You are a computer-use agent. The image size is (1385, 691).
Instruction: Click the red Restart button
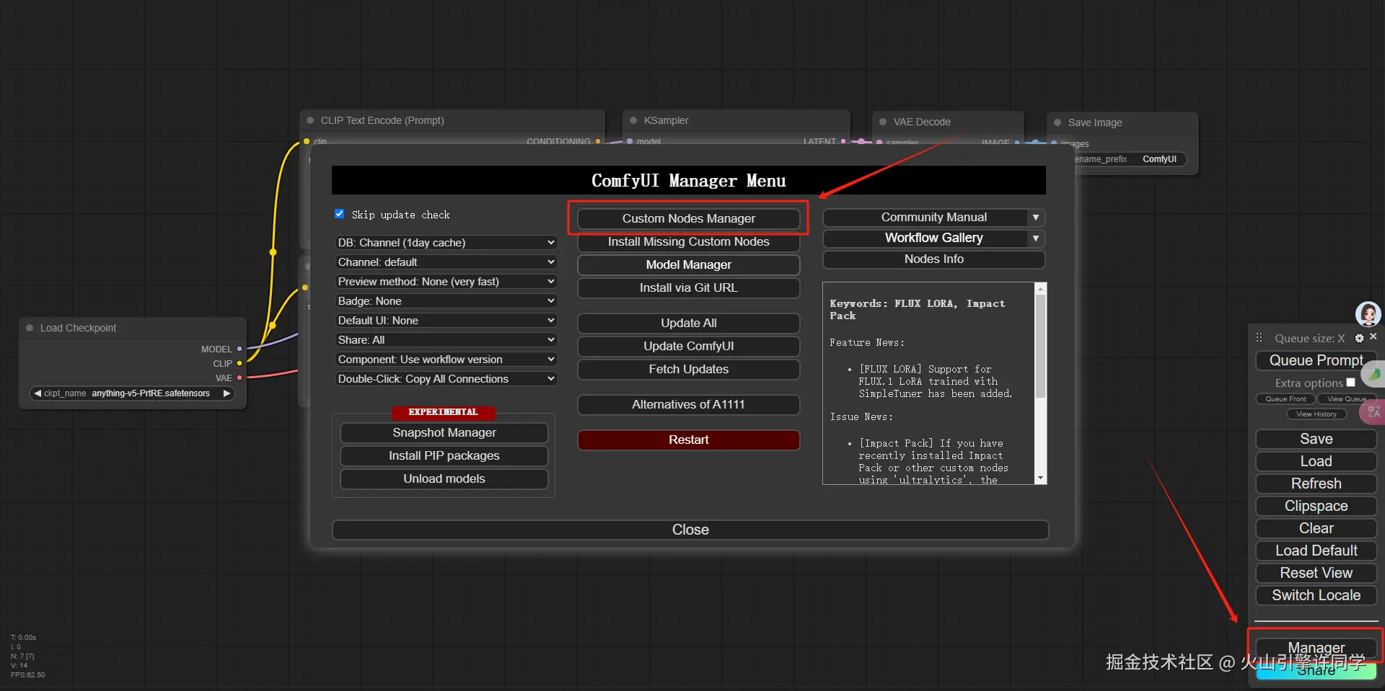tap(689, 440)
